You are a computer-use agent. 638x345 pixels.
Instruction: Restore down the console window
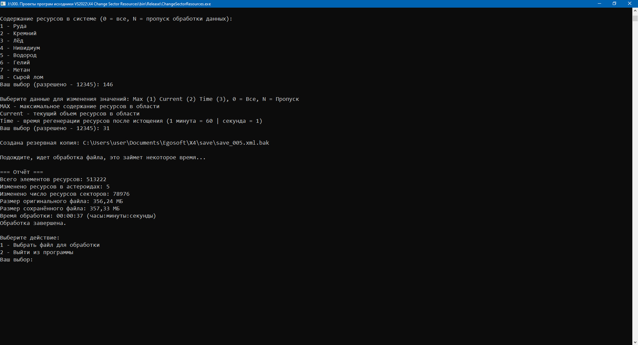(614, 4)
